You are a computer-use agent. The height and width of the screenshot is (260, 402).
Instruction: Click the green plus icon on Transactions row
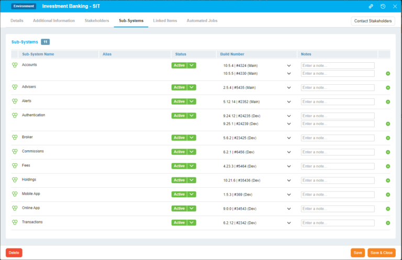tap(388, 223)
